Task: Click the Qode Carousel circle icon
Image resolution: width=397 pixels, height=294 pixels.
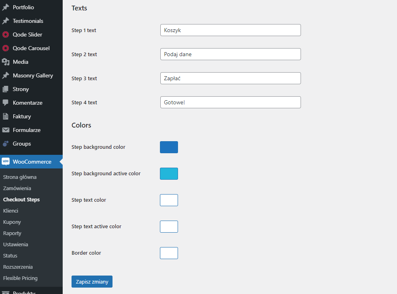Action: (6, 48)
